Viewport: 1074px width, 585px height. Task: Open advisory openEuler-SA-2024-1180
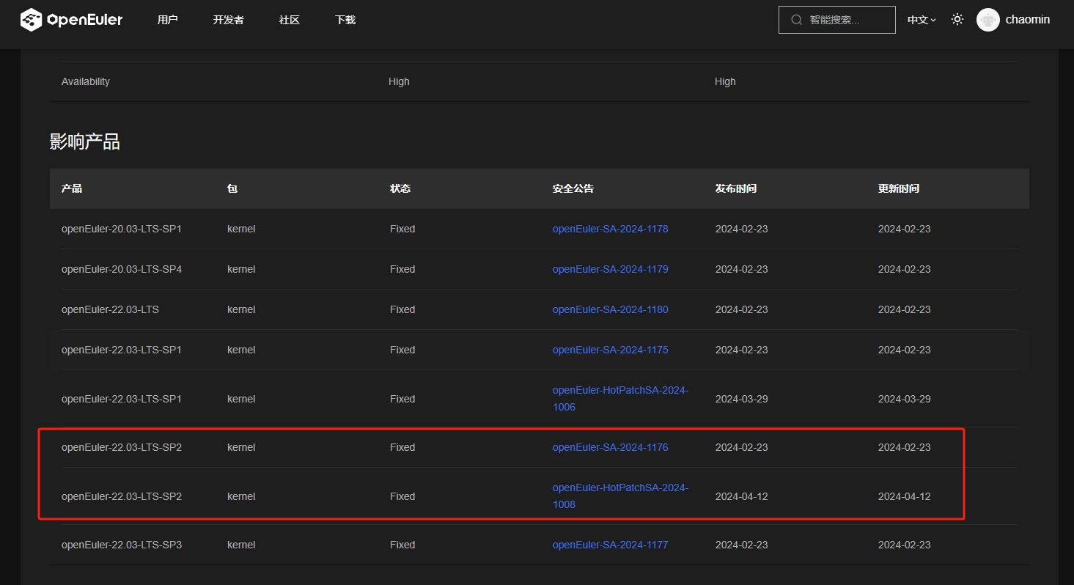tap(610, 309)
